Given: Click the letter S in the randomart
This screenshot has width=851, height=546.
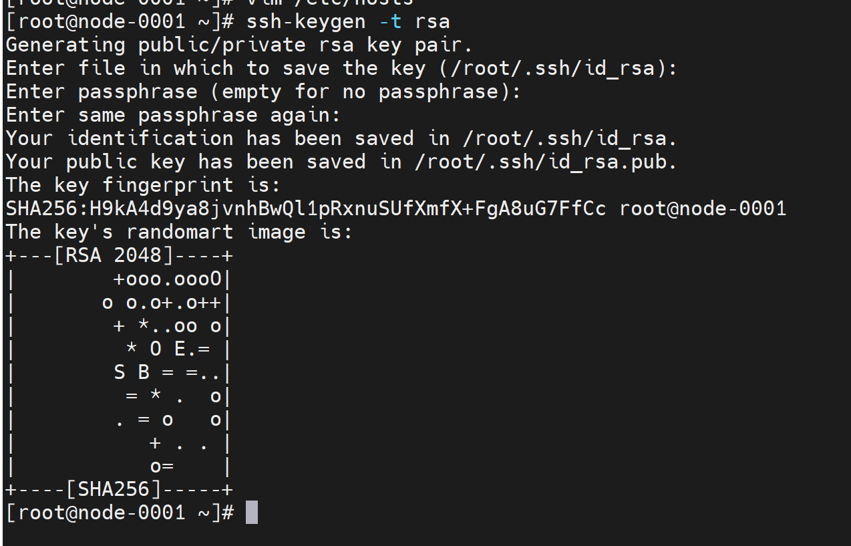Looking at the screenshot, I should (x=120, y=372).
